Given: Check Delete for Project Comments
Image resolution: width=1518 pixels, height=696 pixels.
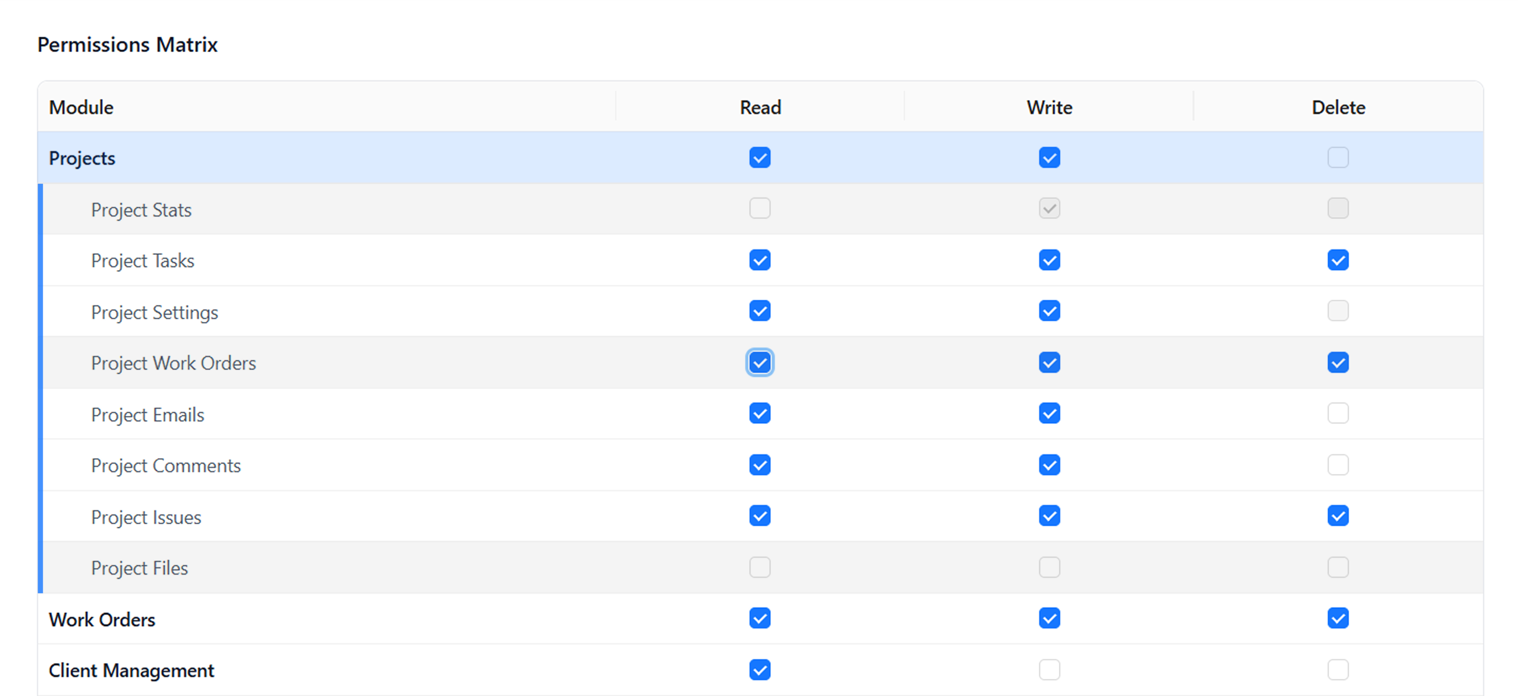Looking at the screenshot, I should click(x=1338, y=464).
